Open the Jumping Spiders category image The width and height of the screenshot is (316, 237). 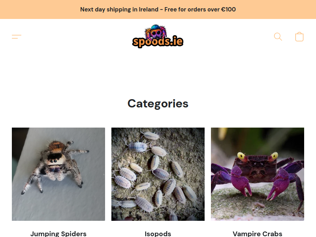(58, 174)
